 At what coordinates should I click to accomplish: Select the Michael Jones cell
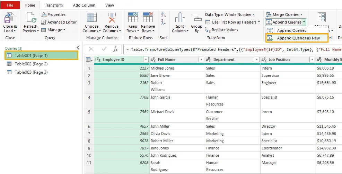tap(177, 68)
